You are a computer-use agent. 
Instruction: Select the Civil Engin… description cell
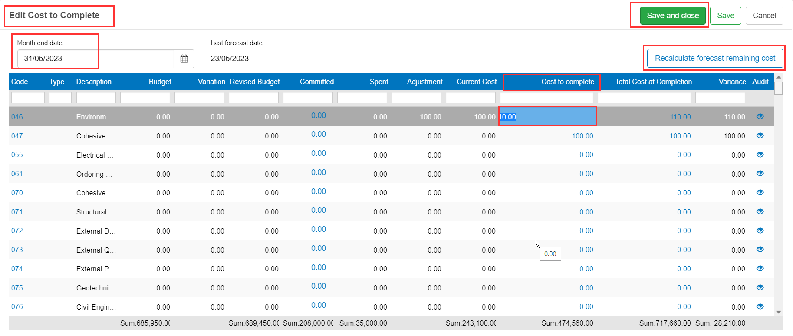pyautogui.click(x=96, y=307)
